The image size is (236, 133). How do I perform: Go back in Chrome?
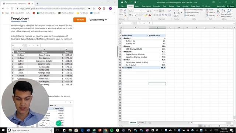tap(3, 8)
